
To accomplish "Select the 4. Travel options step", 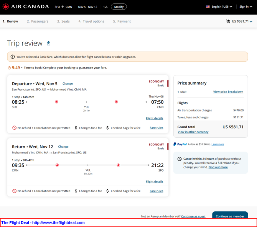I will (91, 21).
